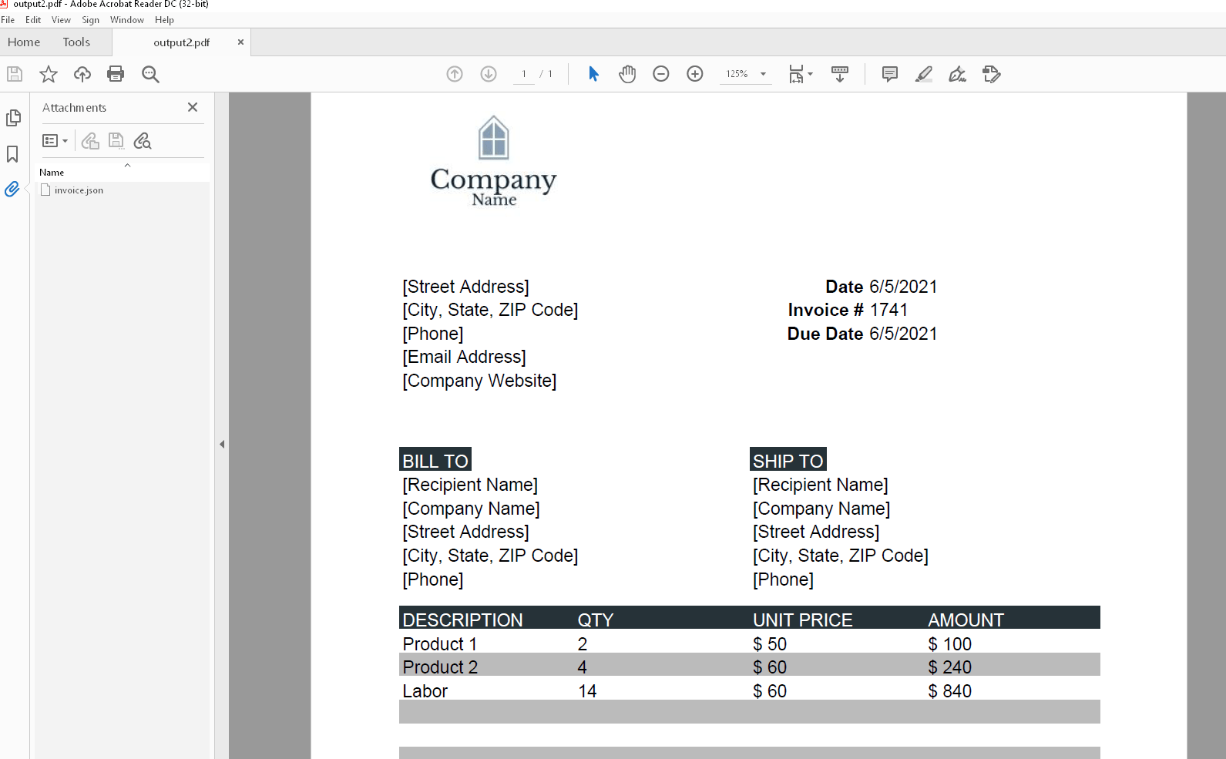Activate the Selection arrow tool
Image resolution: width=1226 pixels, height=759 pixels.
click(593, 74)
